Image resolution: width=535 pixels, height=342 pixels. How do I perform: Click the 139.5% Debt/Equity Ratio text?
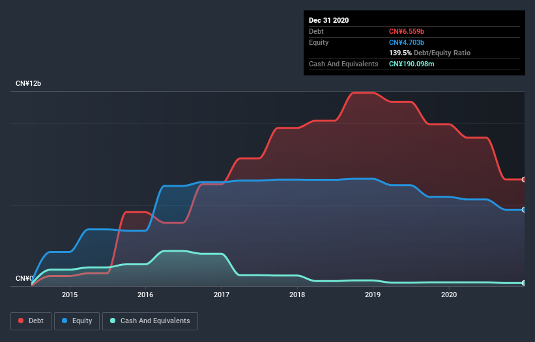pos(429,53)
